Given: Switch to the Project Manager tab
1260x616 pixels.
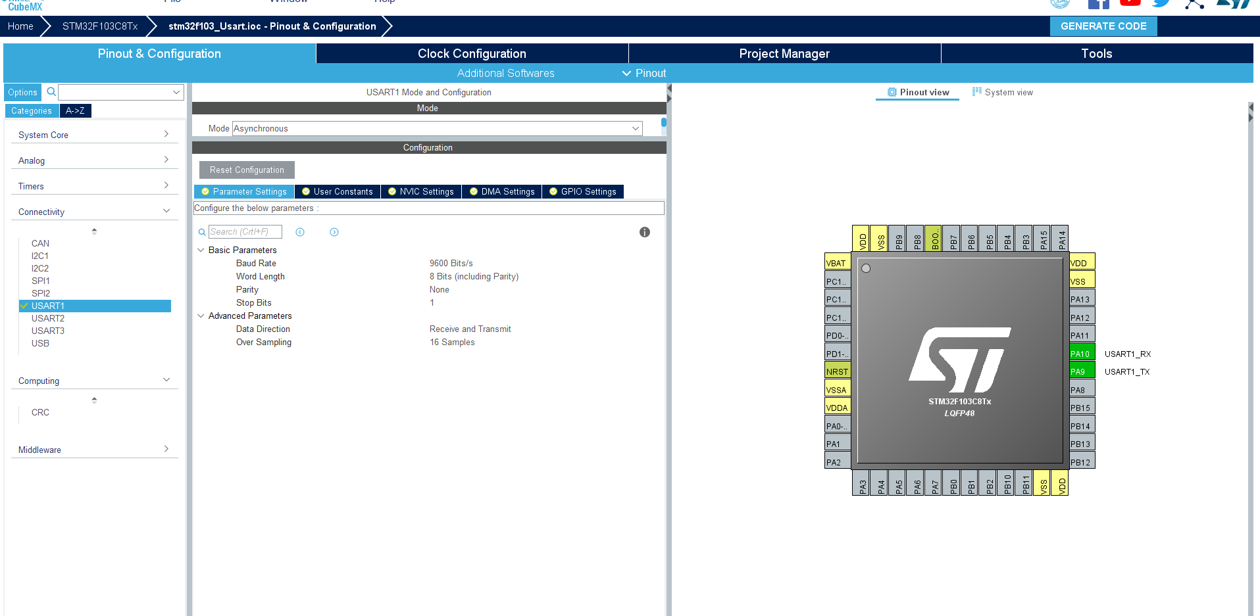Looking at the screenshot, I should pos(784,53).
